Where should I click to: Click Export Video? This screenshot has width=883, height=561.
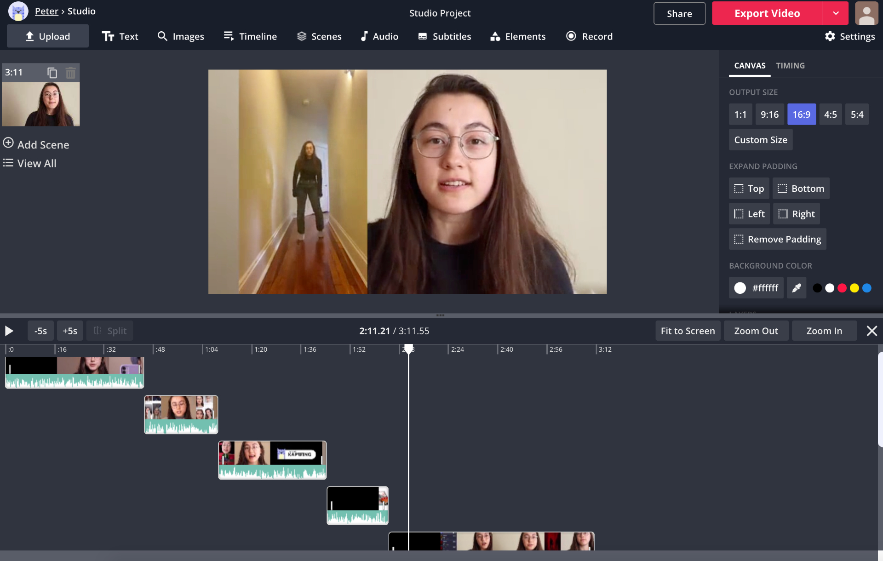click(767, 13)
